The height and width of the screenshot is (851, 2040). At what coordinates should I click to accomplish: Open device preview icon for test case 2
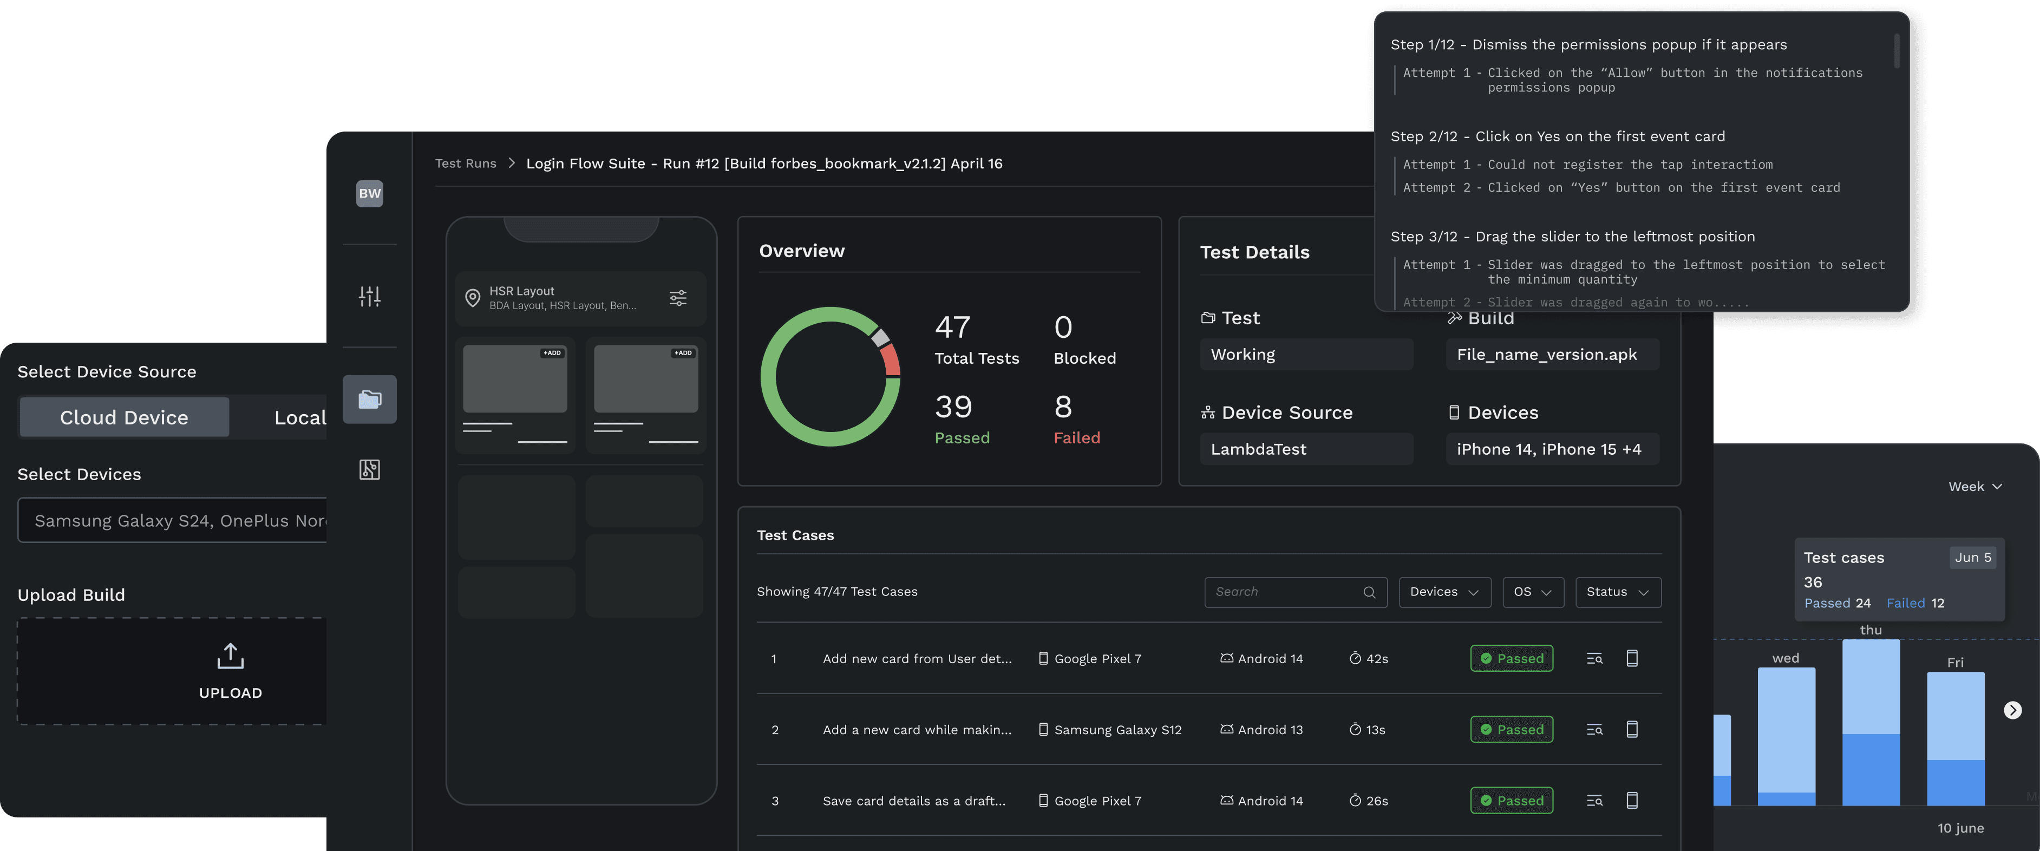click(1632, 730)
